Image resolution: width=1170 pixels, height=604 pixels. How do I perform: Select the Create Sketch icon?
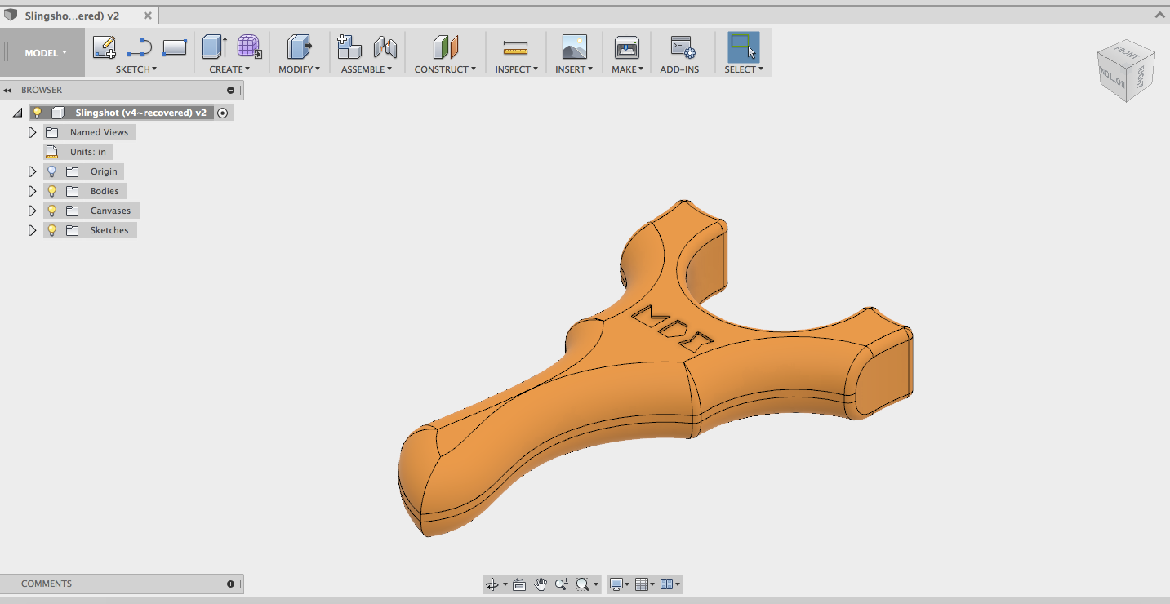pyautogui.click(x=103, y=47)
